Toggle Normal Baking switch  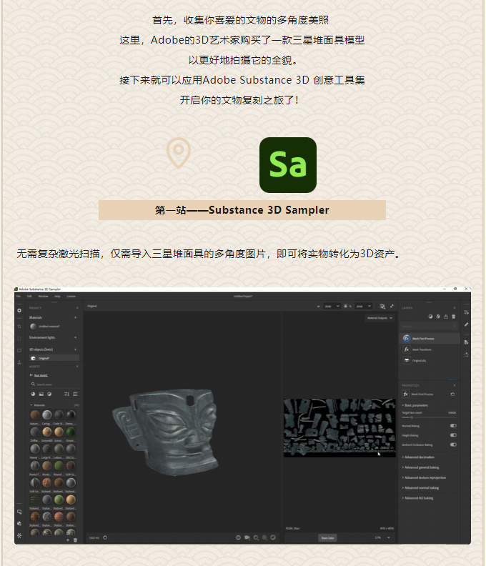(453, 426)
